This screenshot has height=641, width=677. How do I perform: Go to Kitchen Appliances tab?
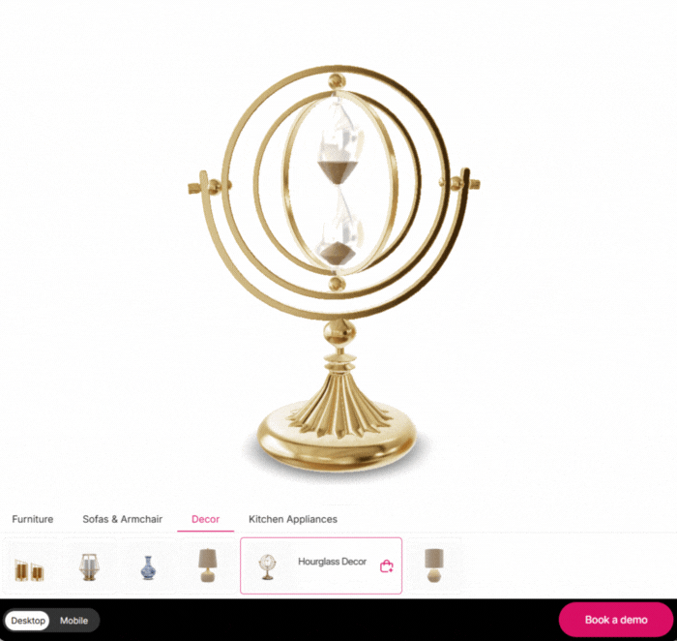[293, 519]
